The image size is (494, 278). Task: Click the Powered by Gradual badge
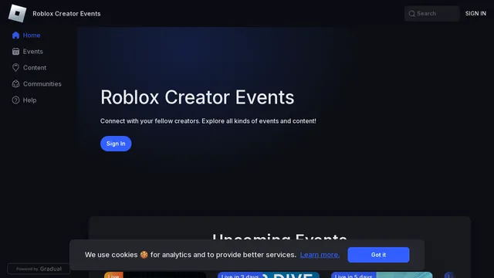(39, 269)
